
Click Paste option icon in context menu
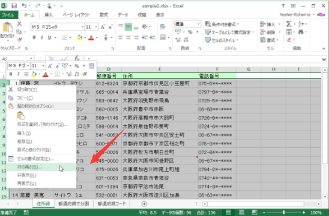pos(20,115)
